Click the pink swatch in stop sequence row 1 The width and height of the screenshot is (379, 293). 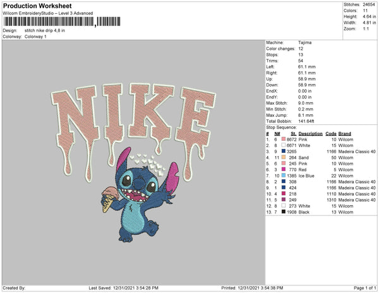tap(284, 140)
